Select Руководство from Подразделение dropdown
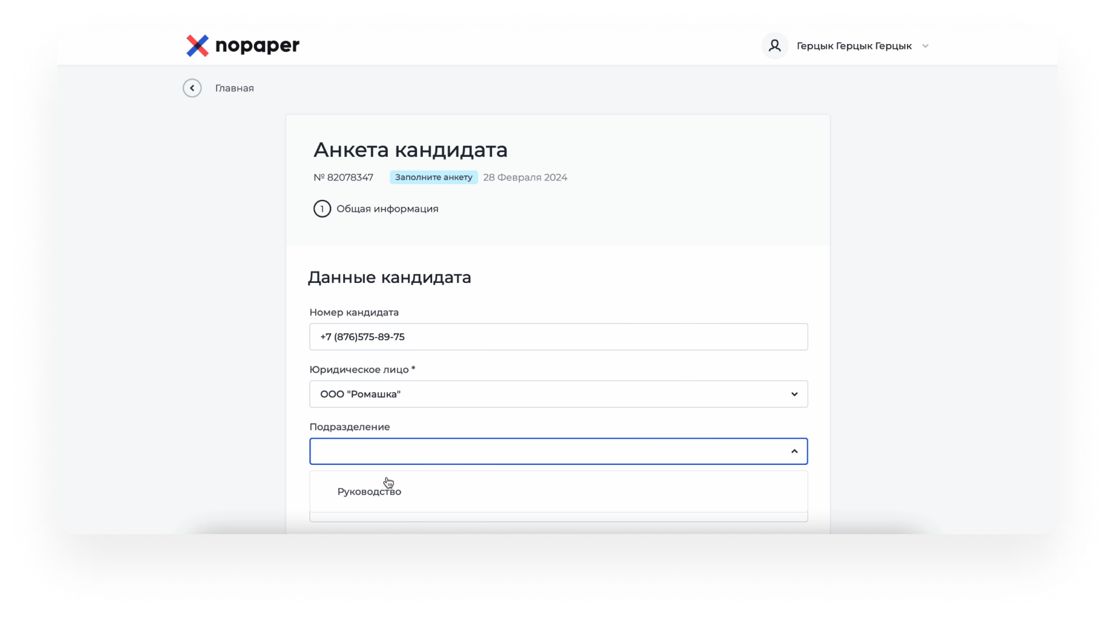Screen dimensions: 1115x620 369,491
